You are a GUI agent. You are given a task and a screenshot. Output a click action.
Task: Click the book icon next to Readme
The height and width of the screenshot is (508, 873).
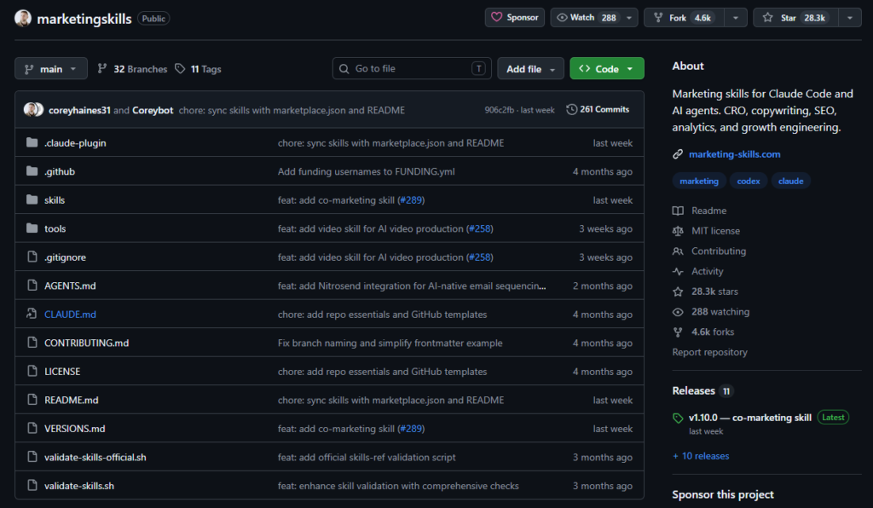click(678, 211)
